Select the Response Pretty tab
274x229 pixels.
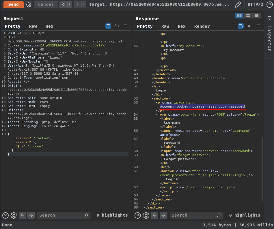tap(145, 26)
